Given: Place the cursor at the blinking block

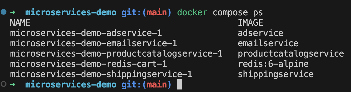Looking at the screenshot, I should pyautogui.click(x=179, y=84).
